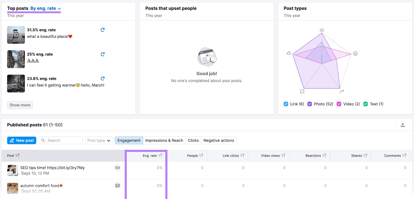This screenshot has width=414, height=199.
Task: Toggle the Photo (52) checkbox
Action: (x=309, y=104)
